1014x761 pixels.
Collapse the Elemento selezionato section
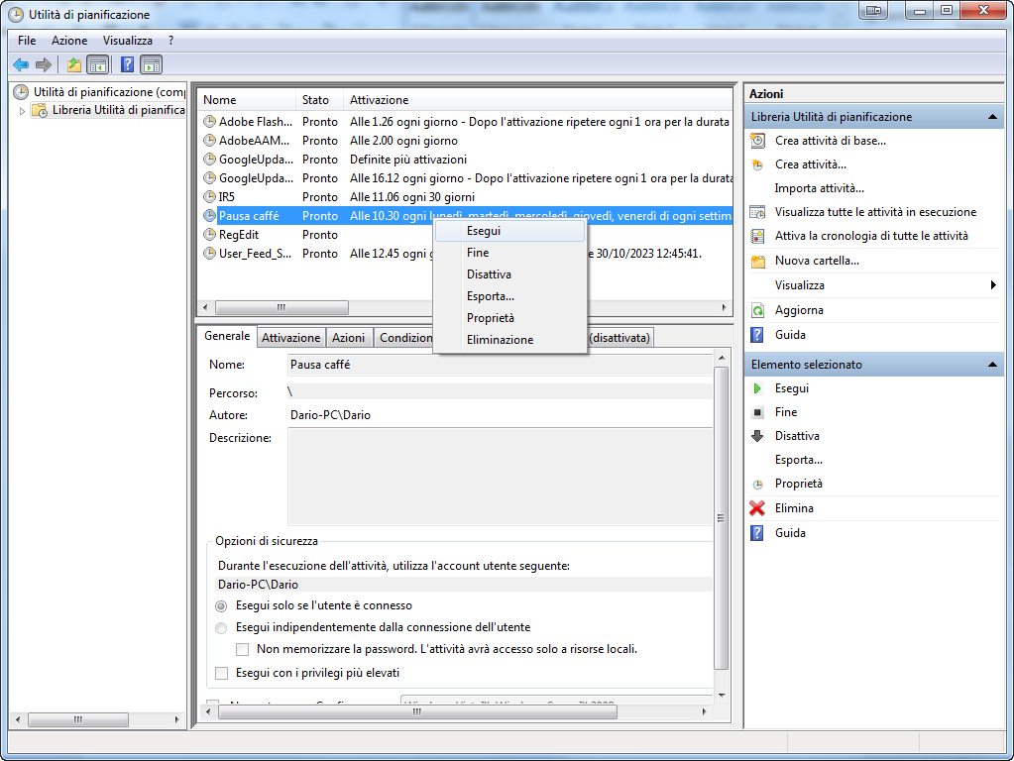pyautogui.click(x=994, y=365)
